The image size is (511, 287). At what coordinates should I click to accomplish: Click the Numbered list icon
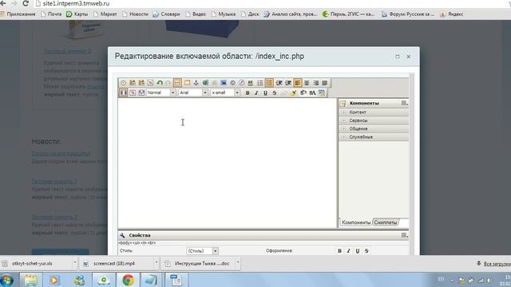pos(260,83)
